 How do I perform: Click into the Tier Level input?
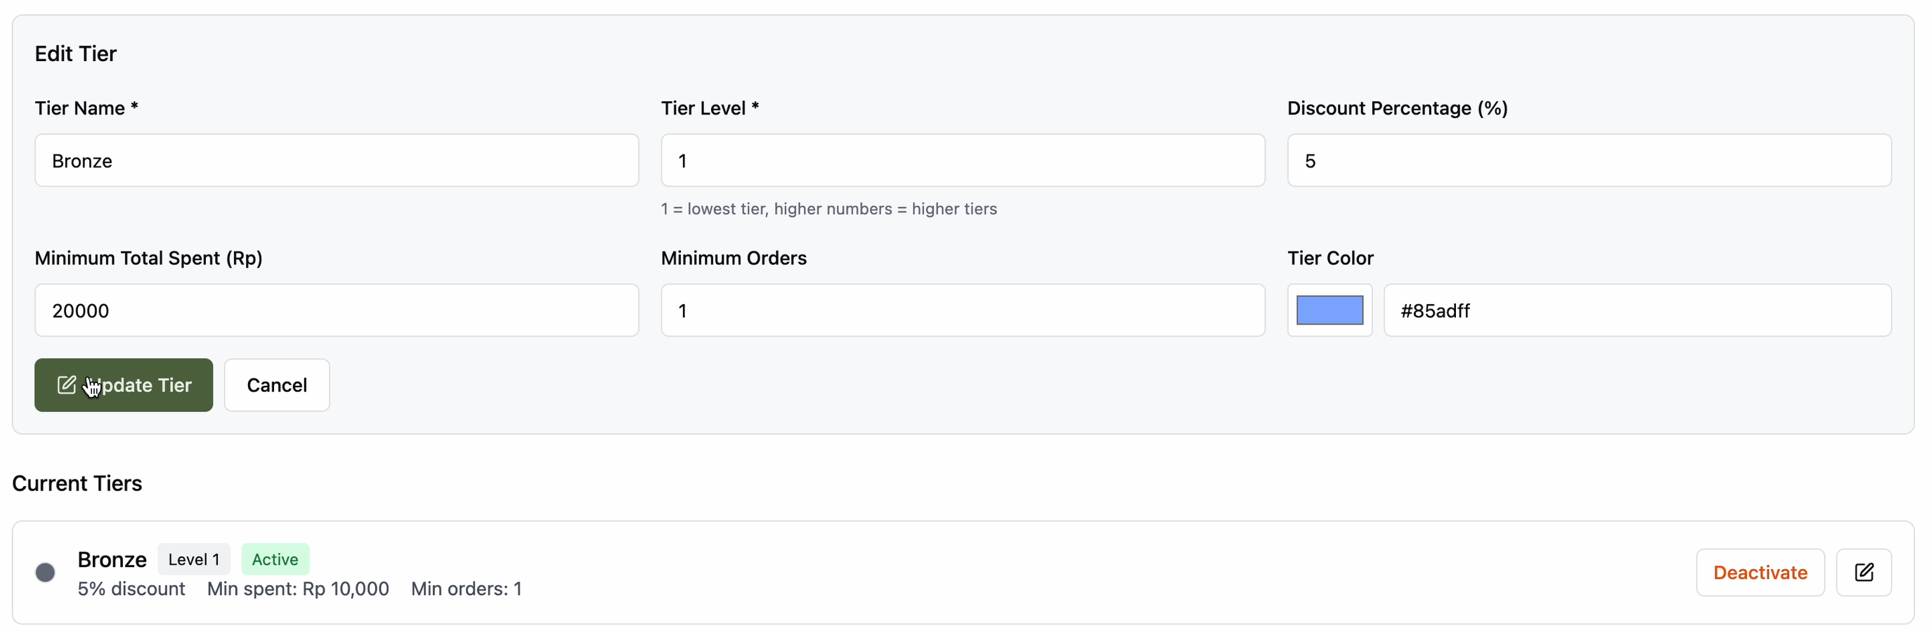pos(962,161)
